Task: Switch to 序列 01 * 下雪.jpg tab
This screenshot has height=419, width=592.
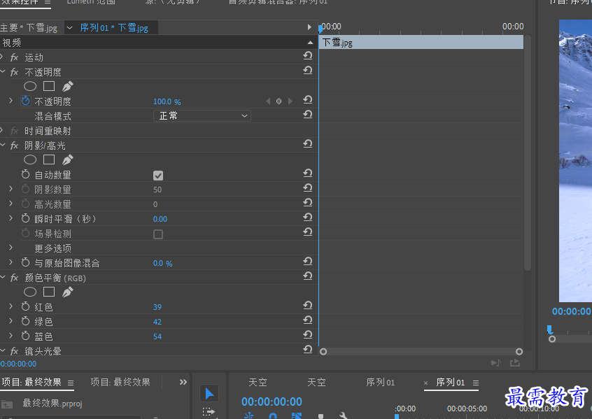Action: (x=114, y=28)
